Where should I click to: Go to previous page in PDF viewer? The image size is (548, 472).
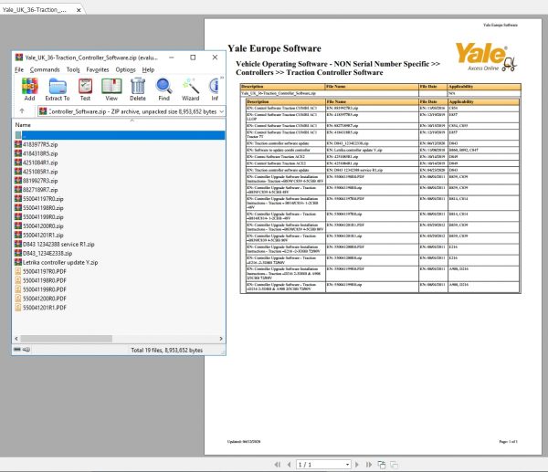click(289, 465)
